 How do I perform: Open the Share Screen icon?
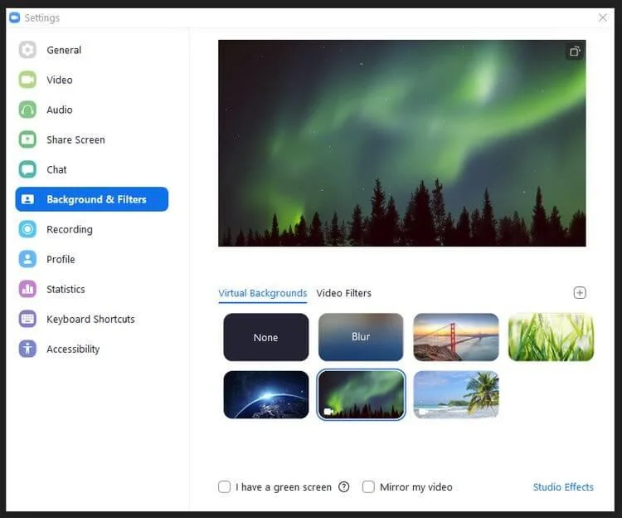(27, 139)
